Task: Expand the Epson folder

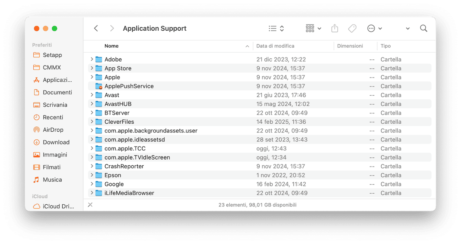Action: point(92,175)
